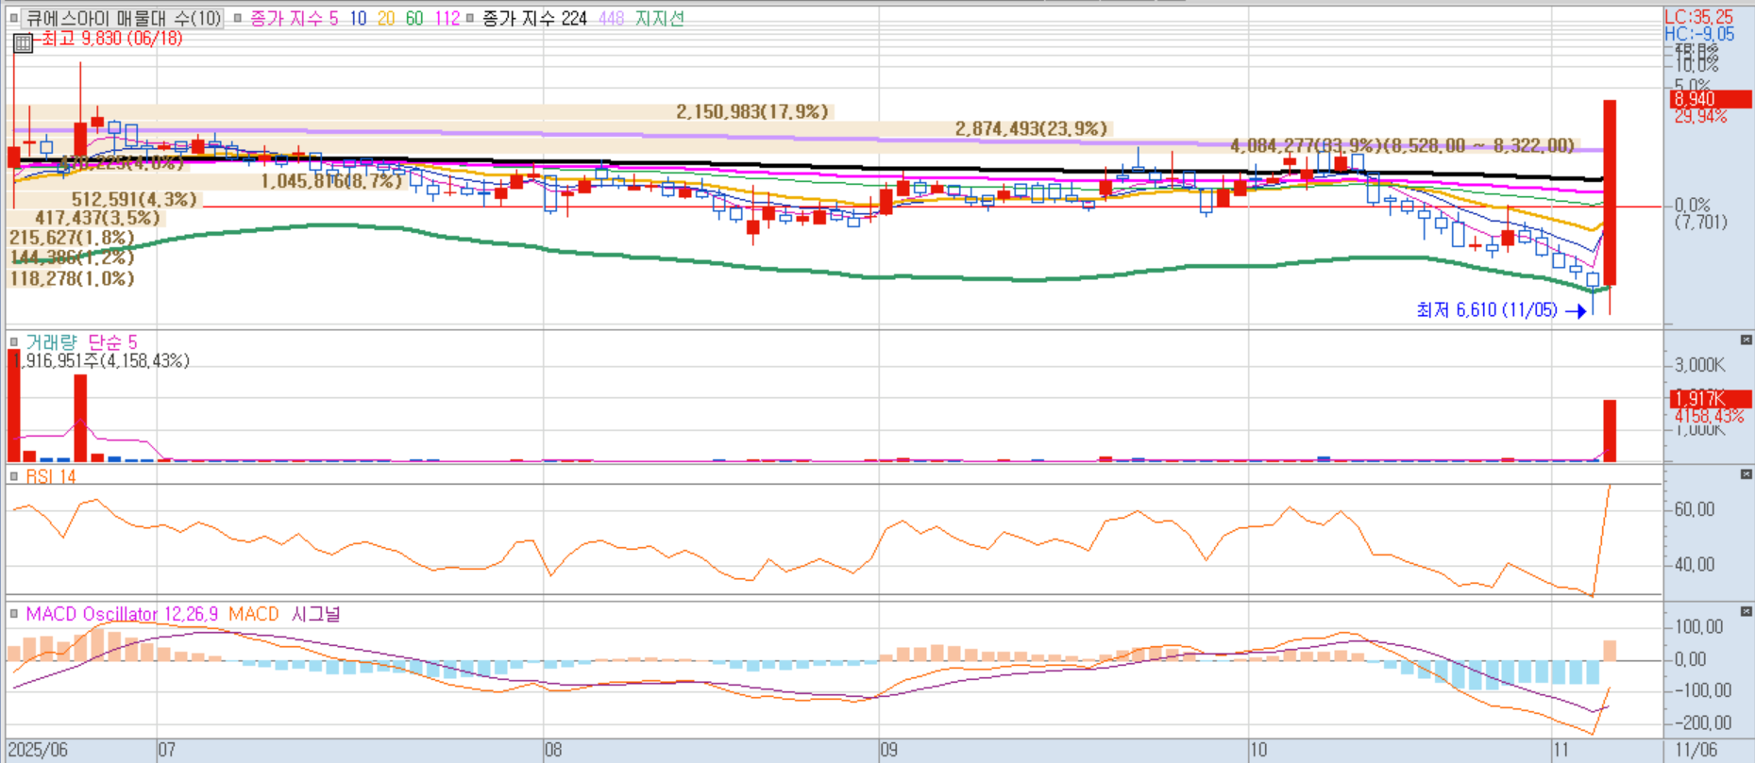Viewport: 1755px width, 763px height.
Task: Click the square marker before MACD Oscillator
Action: (14, 614)
